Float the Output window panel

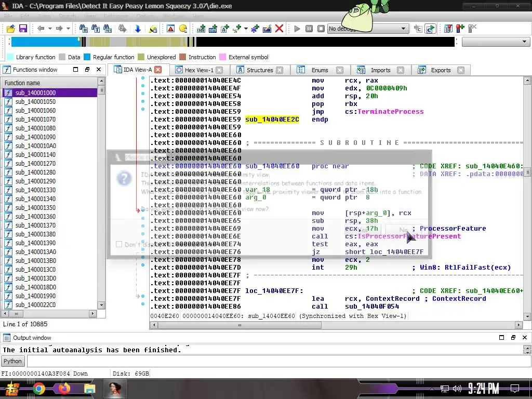[x=513, y=338]
